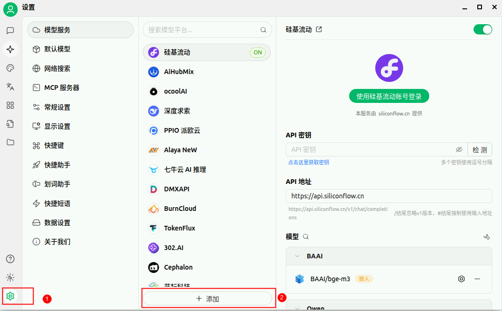
Task: Click the search magnifier in provider search
Action: (x=263, y=30)
